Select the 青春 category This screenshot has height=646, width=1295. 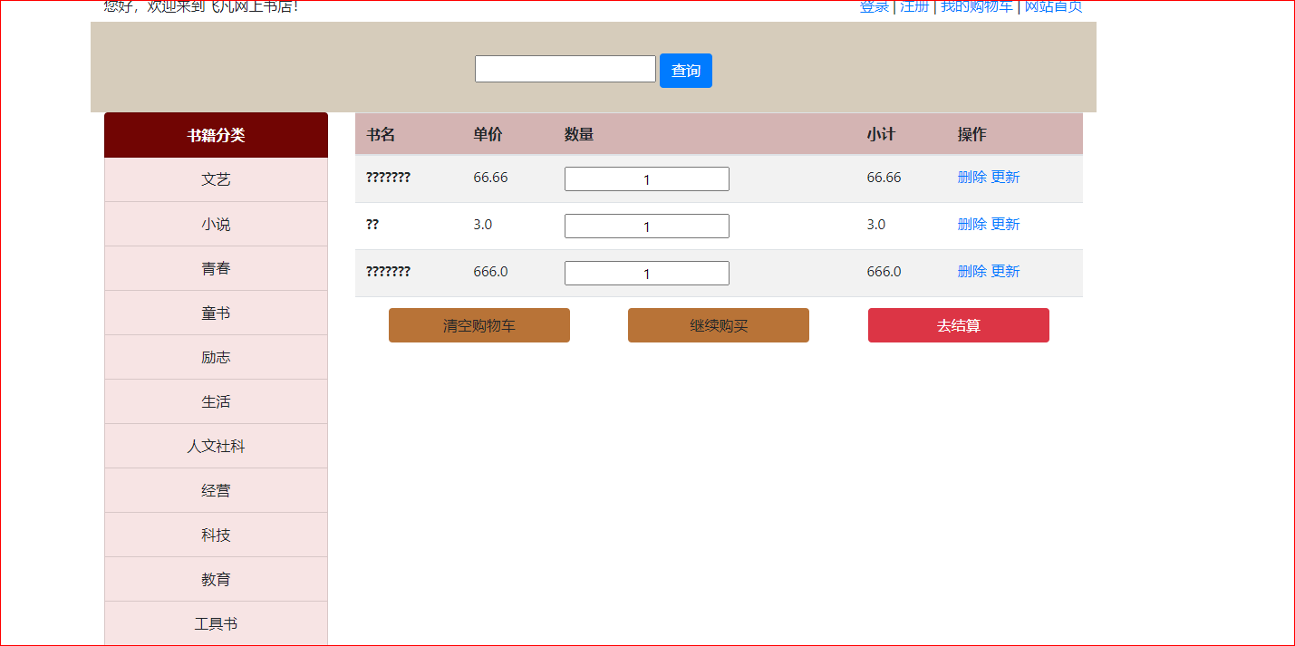(216, 268)
